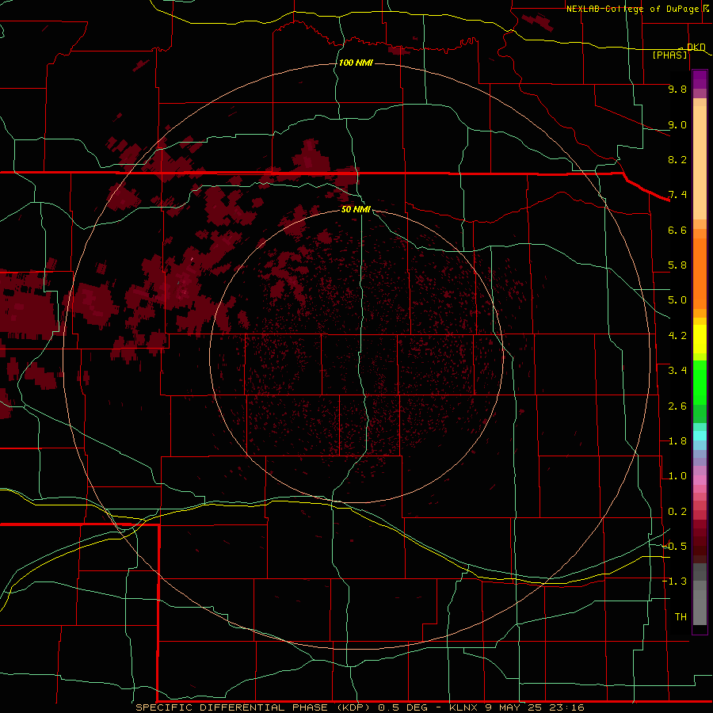Click the -0.5 color scale value
Viewport: 713px width, 713px height.
[675, 546]
